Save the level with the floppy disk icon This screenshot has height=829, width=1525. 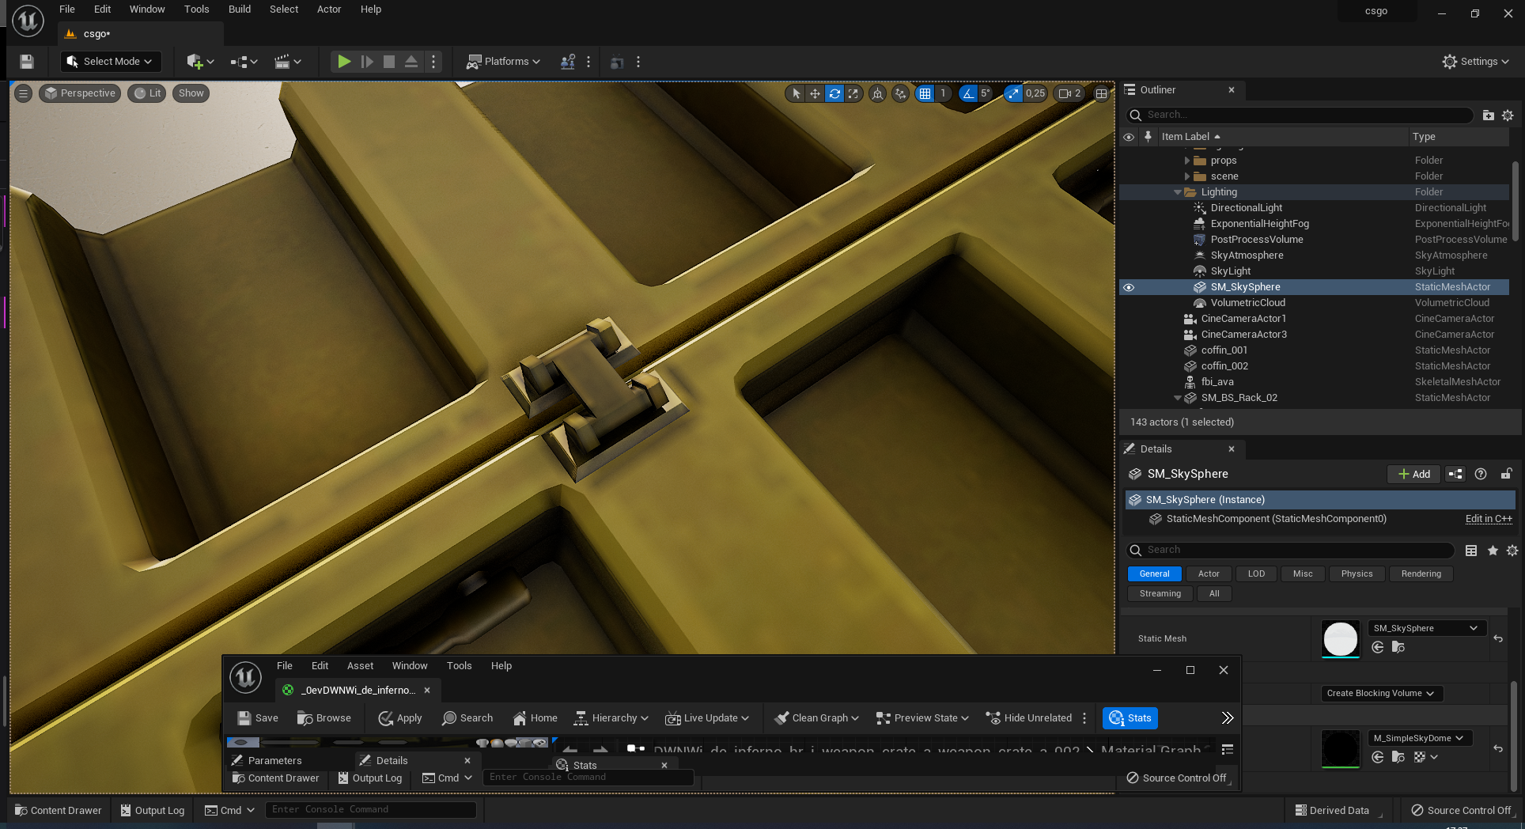pos(26,62)
